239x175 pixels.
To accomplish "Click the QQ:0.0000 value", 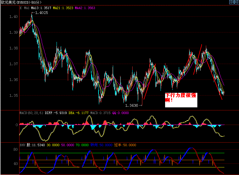I will [x=121, y=113].
